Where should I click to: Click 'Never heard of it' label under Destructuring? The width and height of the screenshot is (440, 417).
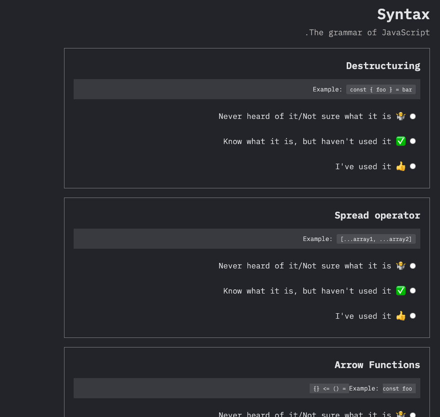click(305, 117)
